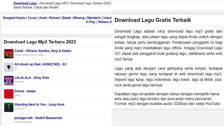Click the paragraph starting 'Dapatkan lagu terupdate'
This screenshot has width=224, height=126.
click(x=168, y=99)
